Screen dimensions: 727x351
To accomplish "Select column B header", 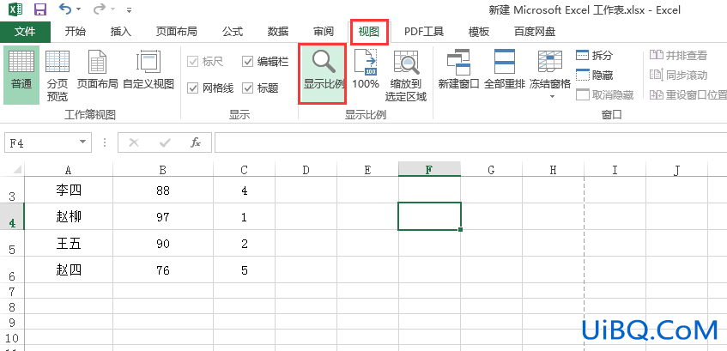I will coord(163,170).
